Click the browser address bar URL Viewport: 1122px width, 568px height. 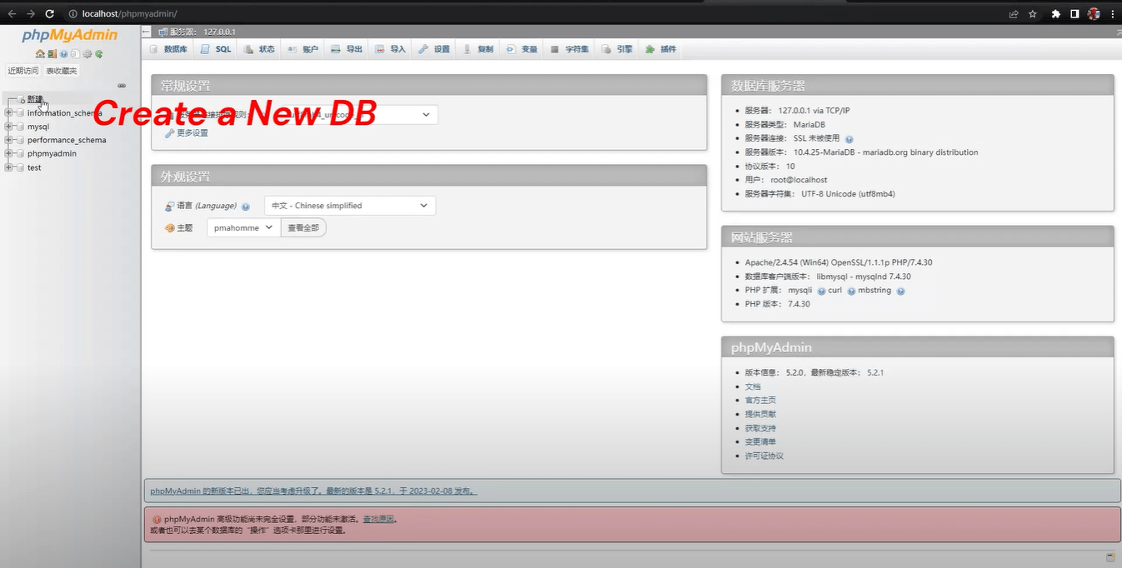129,13
